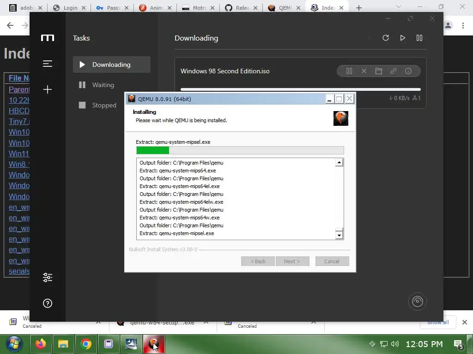Viewport: 473px width, 354px height.
Task: Add a new download task with plus icon
Action: point(48,89)
